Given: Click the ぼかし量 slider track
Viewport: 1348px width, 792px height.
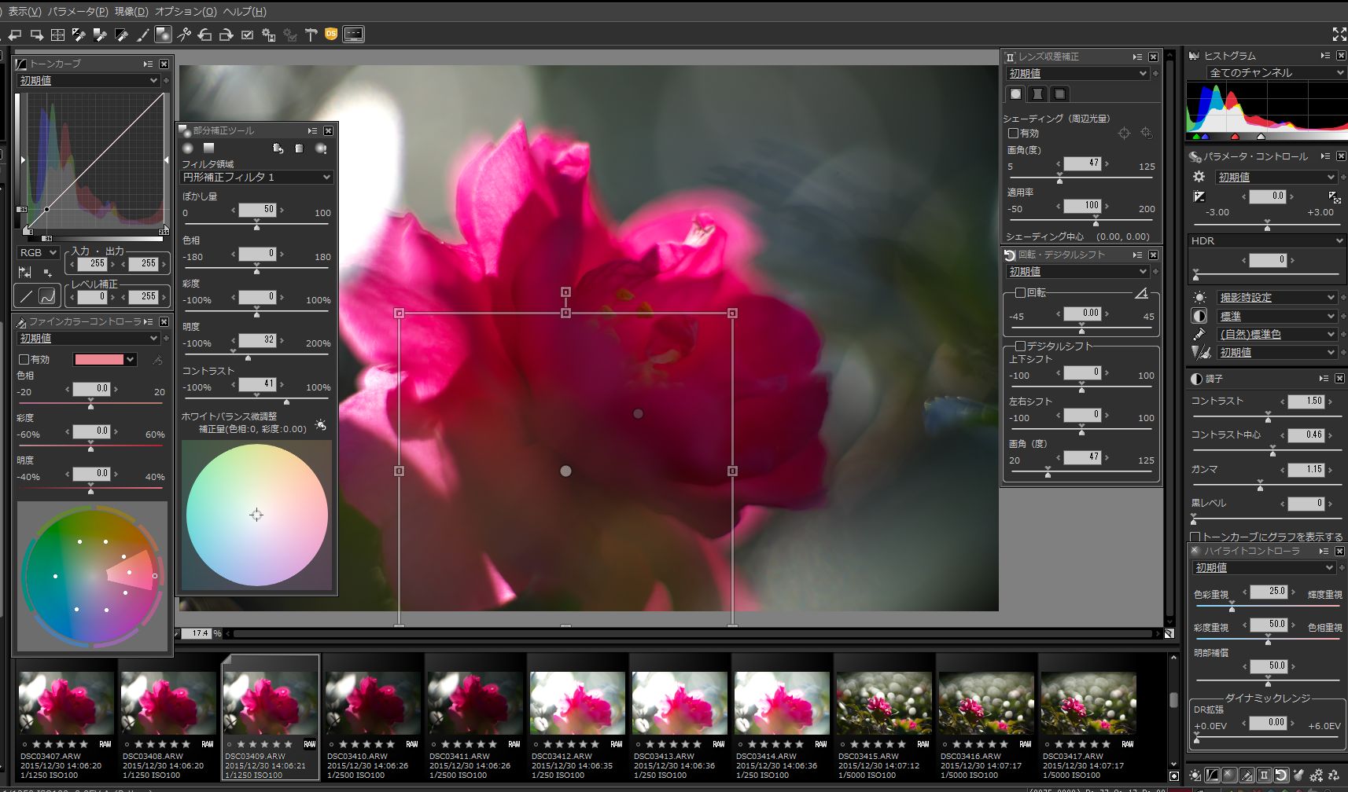Looking at the screenshot, I should [x=256, y=224].
